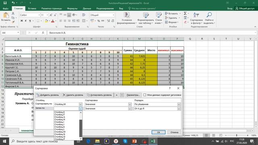Click the Paste (Вставить) clipboard icon
258x145 pixels.
(6, 15)
